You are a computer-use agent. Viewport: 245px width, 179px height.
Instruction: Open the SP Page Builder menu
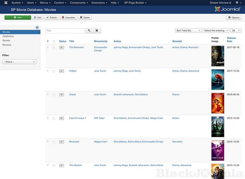(x=135, y=3)
